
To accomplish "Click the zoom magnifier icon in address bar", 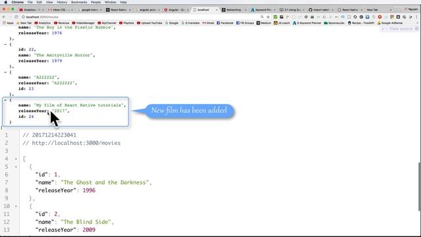I will click(262, 17).
